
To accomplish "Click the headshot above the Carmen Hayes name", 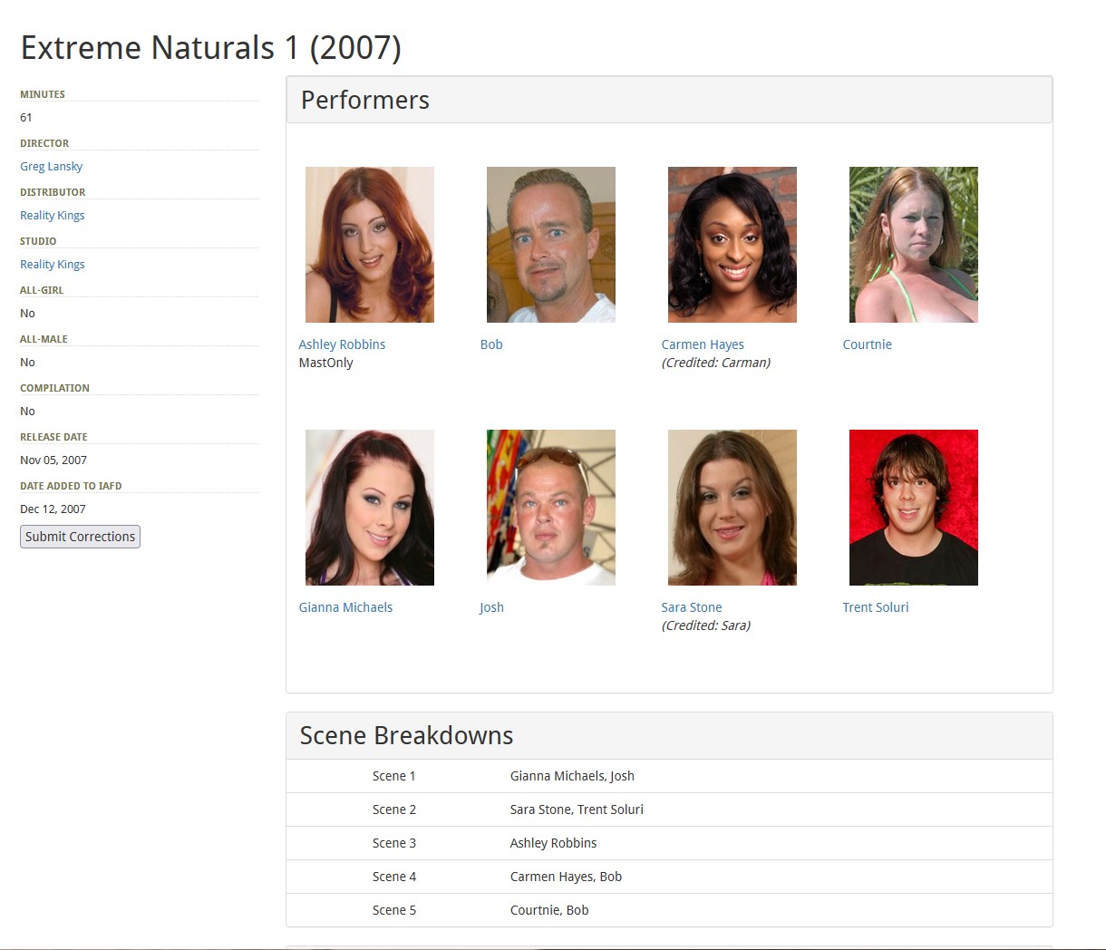I will pyautogui.click(x=732, y=245).
